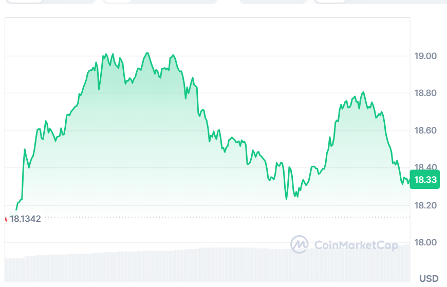The image size is (447, 287).
Task: Click the lowest dip of the green line
Action: coord(286,199)
